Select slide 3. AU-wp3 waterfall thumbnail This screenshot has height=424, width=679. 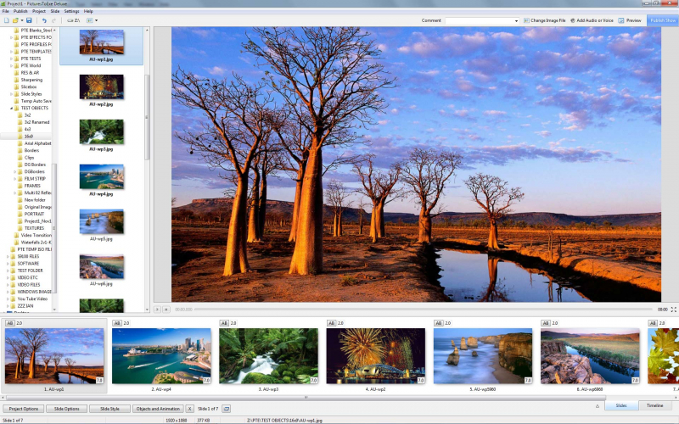click(268, 355)
